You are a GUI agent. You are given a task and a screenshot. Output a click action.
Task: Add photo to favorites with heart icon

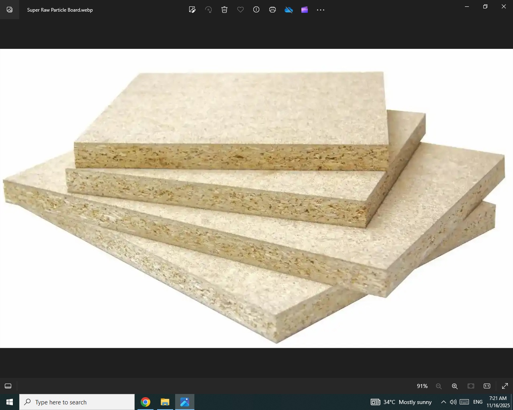tap(240, 10)
